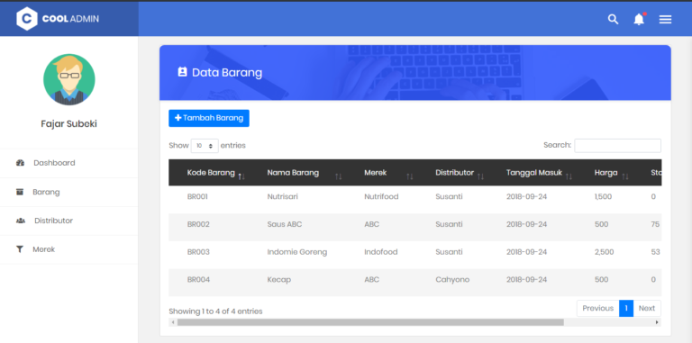The image size is (692, 343).
Task: Select cell BR003
Action: click(198, 252)
